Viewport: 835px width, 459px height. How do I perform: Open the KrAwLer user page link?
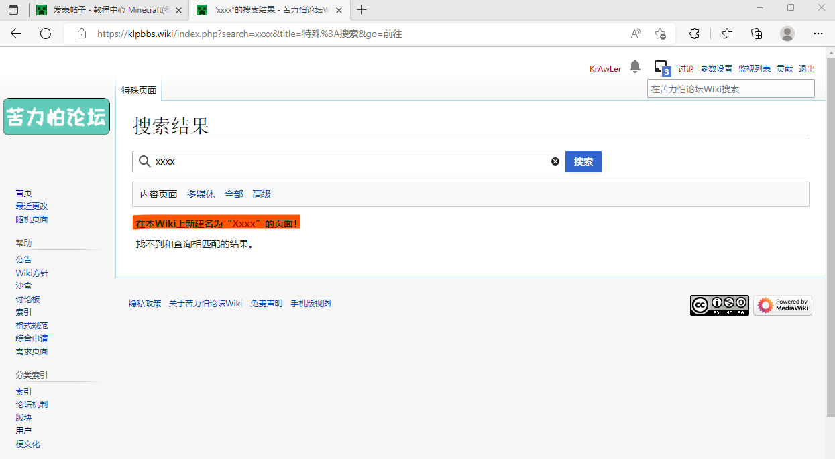click(606, 69)
